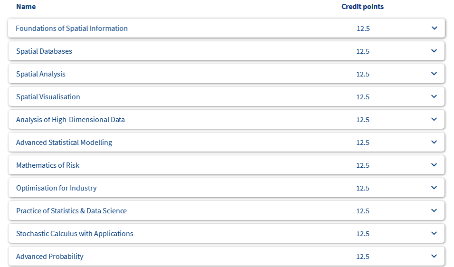The width and height of the screenshot is (454, 267).
Task: Expand Practice of Statistics & Data Science chevron
Action: (434, 210)
